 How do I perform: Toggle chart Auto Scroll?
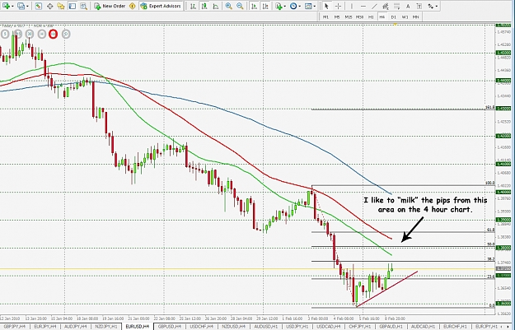[x=254, y=6]
